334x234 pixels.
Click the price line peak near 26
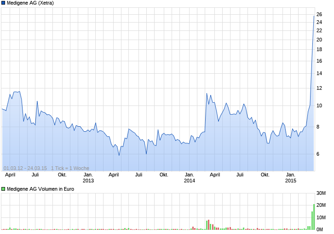314,16
